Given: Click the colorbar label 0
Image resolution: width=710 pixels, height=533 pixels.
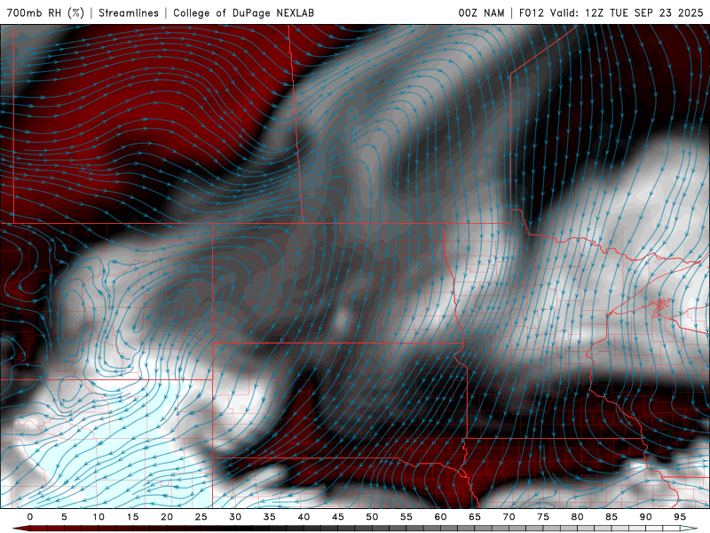Looking at the screenshot, I should [30, 517].
